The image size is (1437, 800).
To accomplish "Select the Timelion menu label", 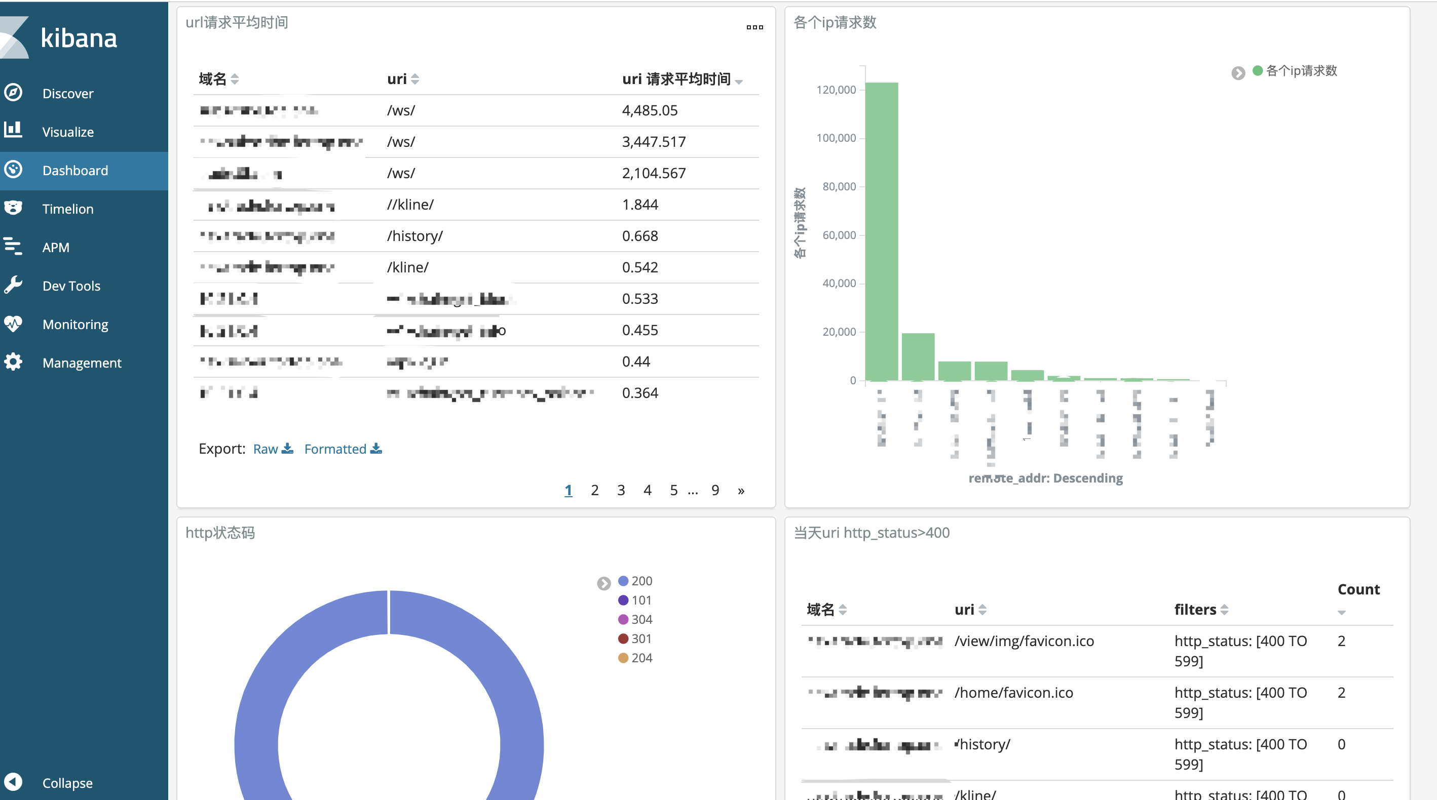I will 68,209.
